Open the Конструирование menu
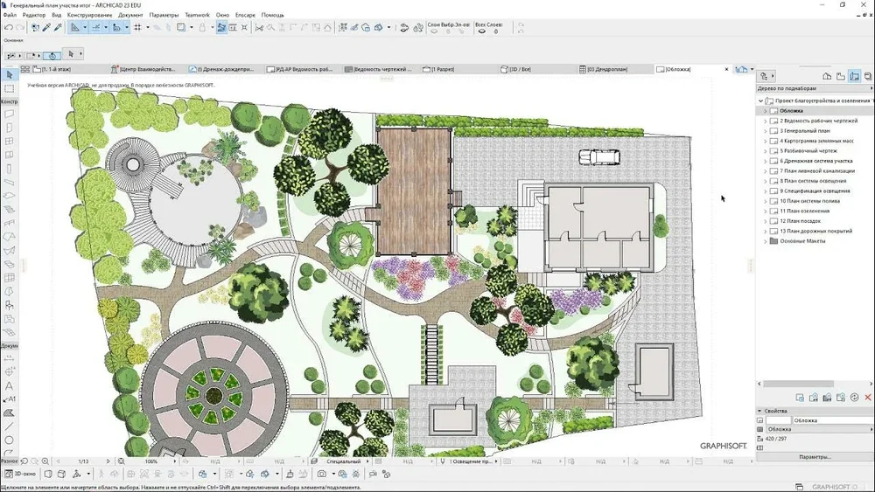This screenshot has width=875, height=492. [x=91, y=15]
